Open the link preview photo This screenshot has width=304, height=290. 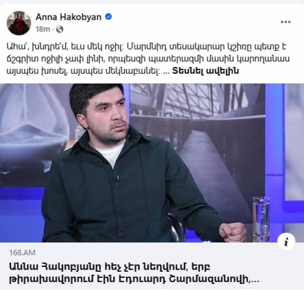(152, 163)
